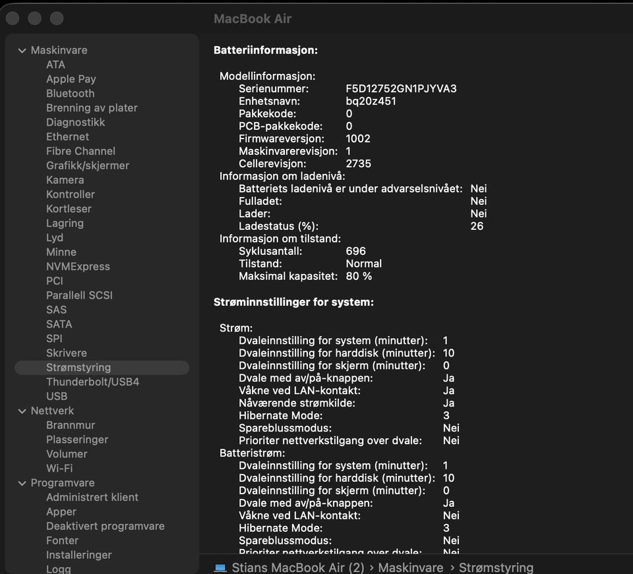Click Strøminnstillinger for system heading
Image resolution: width=633 pixels, height=574 pixels.
pyautogui.click(x=293, y=302)
